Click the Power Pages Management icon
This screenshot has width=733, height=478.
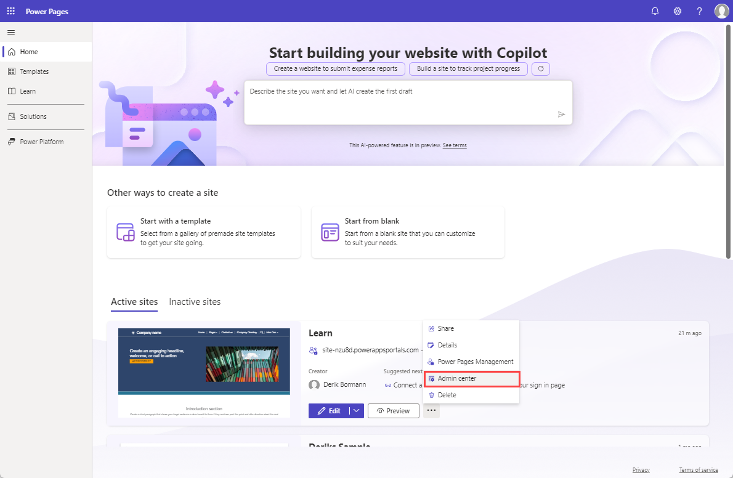pyautogui.click(x=431, y=362)
